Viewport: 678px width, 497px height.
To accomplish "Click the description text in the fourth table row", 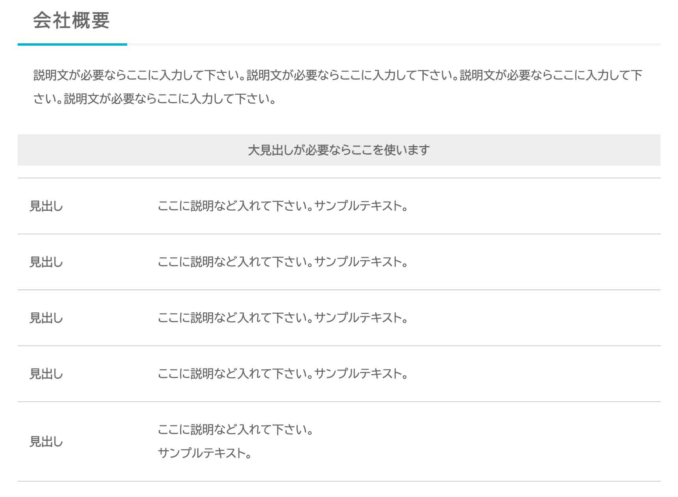I will pos(282,374).
